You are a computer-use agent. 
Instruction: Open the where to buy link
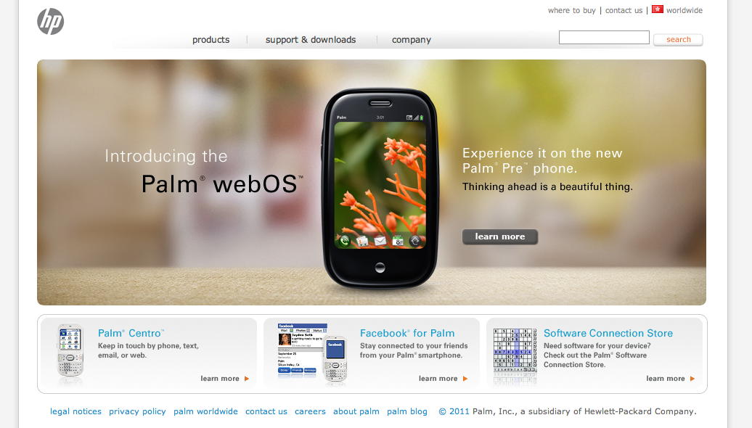click(x=572, y=10)
